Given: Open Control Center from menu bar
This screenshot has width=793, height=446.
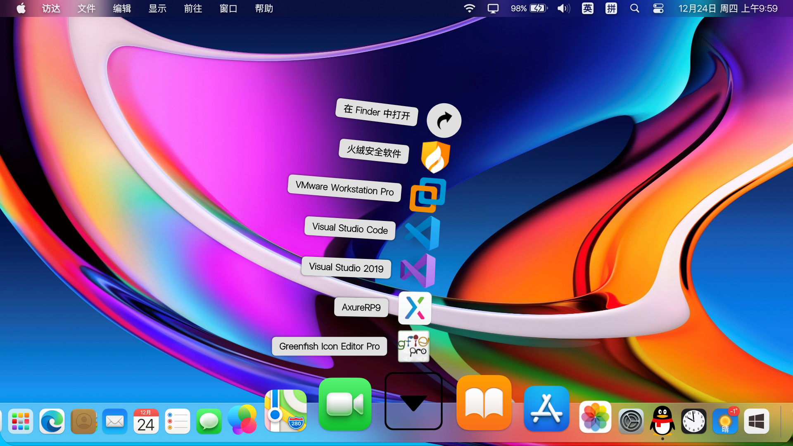Looking at the screenshot, I should 658,8.
